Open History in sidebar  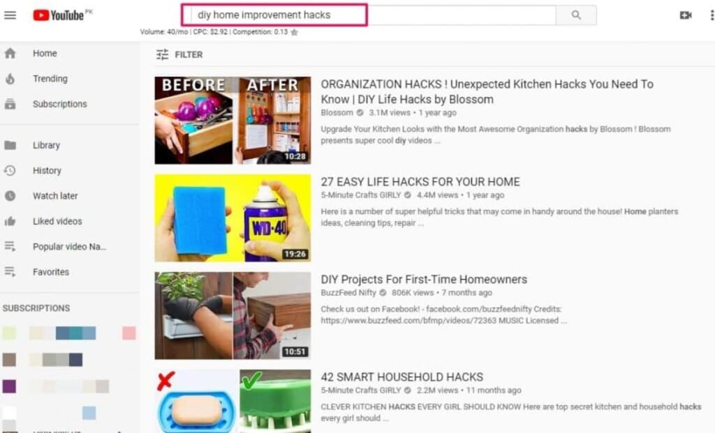coord(47,170)
